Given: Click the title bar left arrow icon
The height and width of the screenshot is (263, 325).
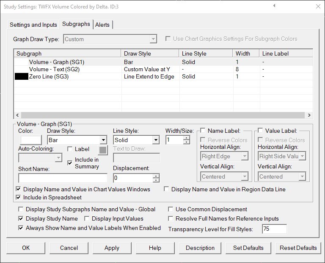Looking at the screenshot, I should pyautogui.click(x=274, y=6).
